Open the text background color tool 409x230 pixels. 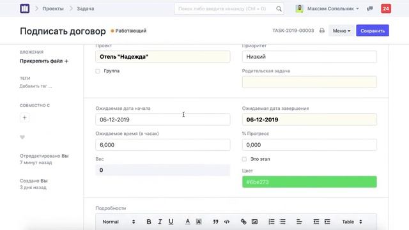click(199, 222)
